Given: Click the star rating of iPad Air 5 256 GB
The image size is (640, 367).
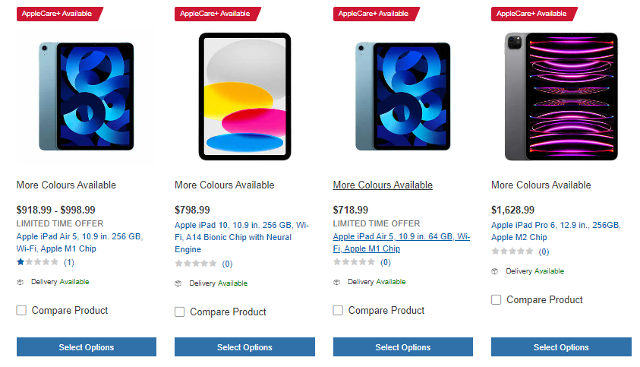Looking at the screenshot, I should [x=37, y=262].
